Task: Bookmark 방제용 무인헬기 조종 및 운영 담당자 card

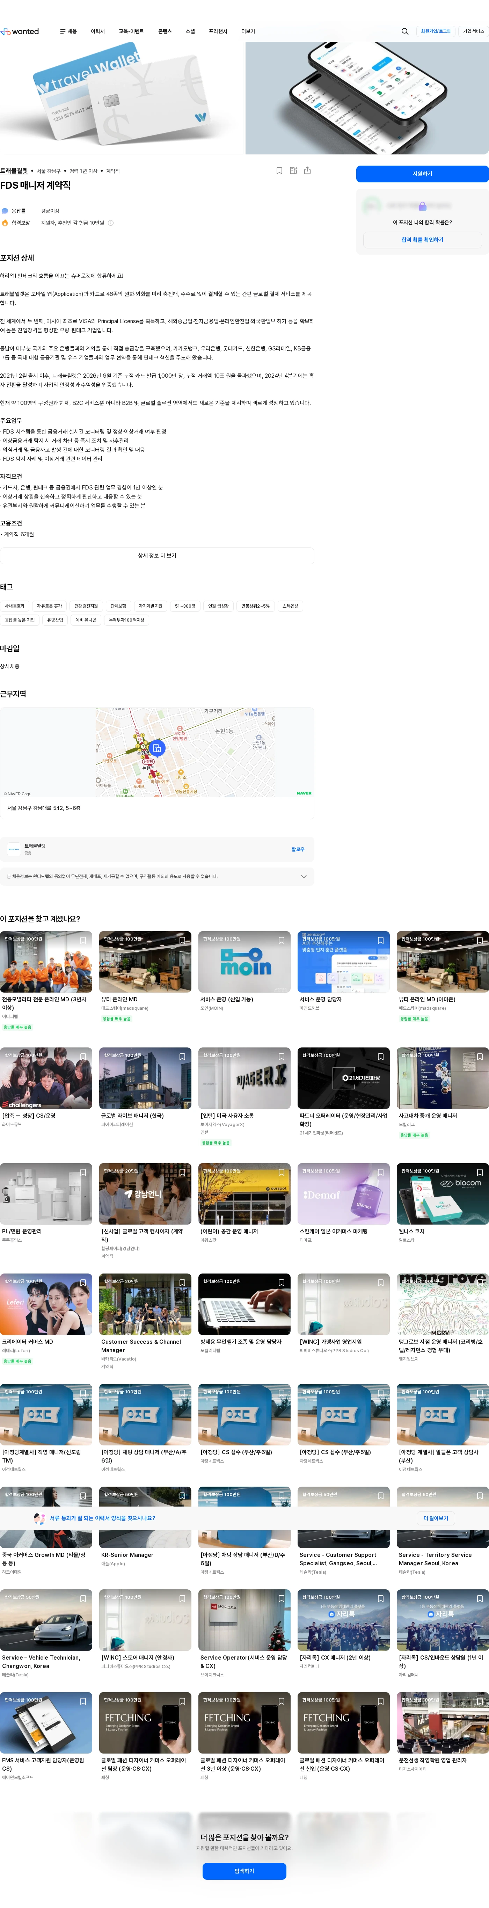Action: click(x=282, y=1282)
